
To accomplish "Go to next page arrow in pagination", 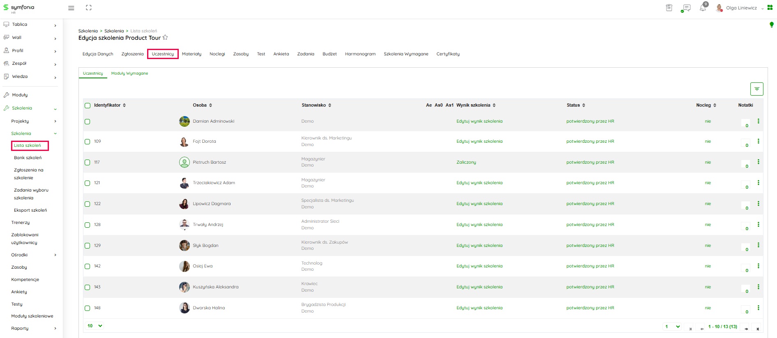I will click(746, 329).
